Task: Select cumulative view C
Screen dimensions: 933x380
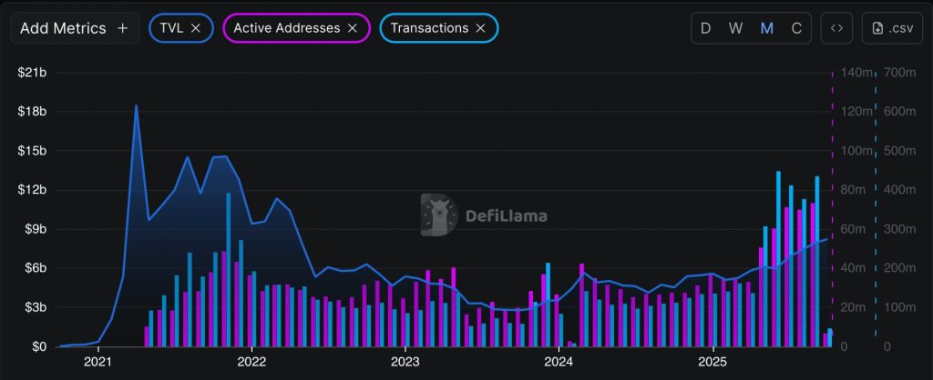Action: click(x=796, y=28)
